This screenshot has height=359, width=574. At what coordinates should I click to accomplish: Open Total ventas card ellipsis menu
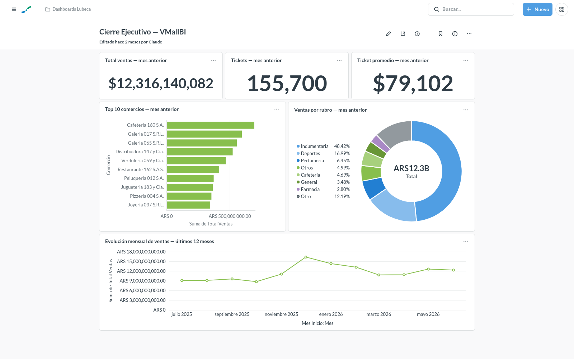213,60
